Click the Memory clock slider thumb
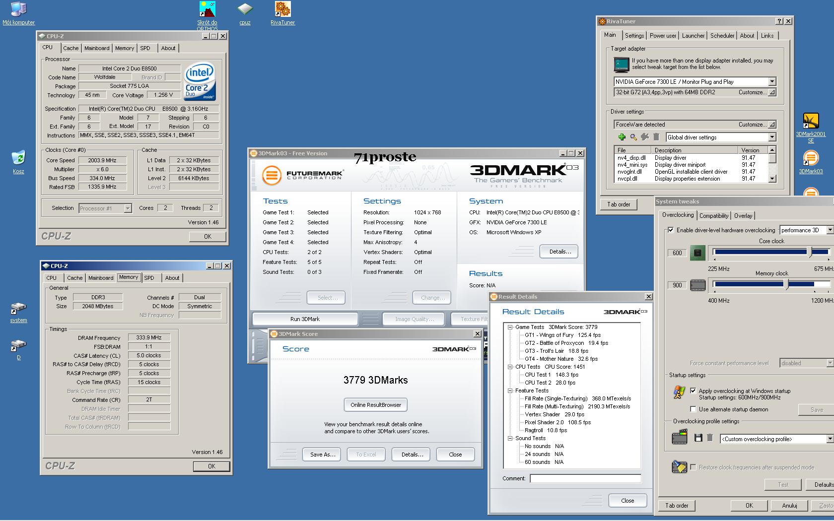 coord(787,284)
